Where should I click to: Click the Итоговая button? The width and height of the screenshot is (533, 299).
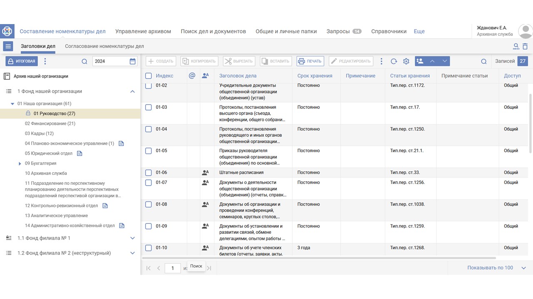(22, 61)
